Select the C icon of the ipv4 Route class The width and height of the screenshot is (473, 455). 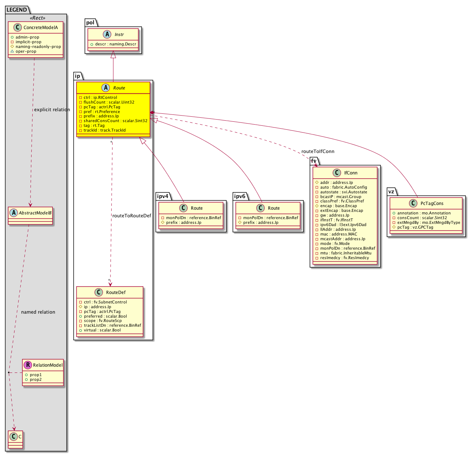click(x=184, y=208)
